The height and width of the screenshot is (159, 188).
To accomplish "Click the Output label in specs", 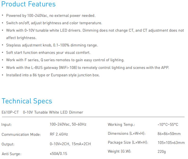I will [8, 144].
